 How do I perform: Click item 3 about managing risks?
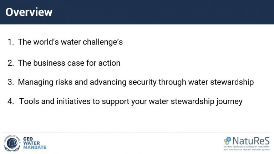click(131, 82)
